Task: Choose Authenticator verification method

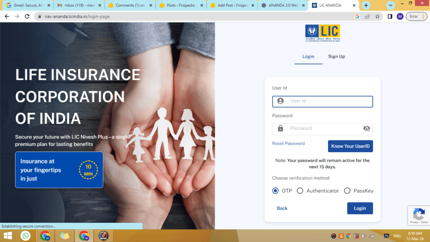Action: coord(300,191)
